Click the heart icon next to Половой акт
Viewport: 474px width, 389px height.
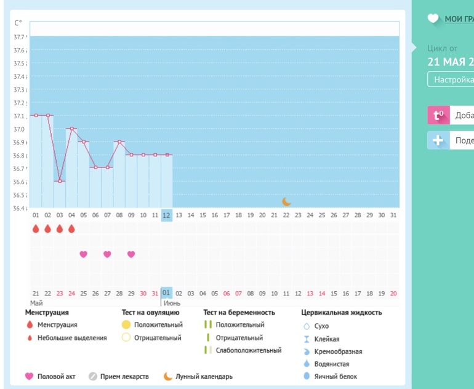(x=29, y=376)
